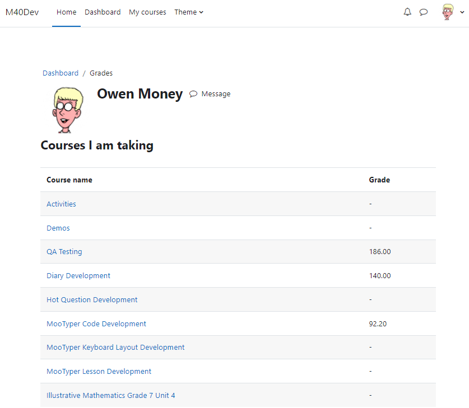Click the Owen Money name heading
Image resolution: width=469 pixels, height=408 pixels.
coord(140,94)
